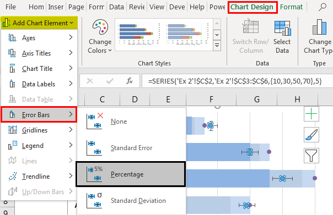Screen dimensions: 333x215
Task: Switch to the Developer ribbon tab
Action: [x=177, y=7]
